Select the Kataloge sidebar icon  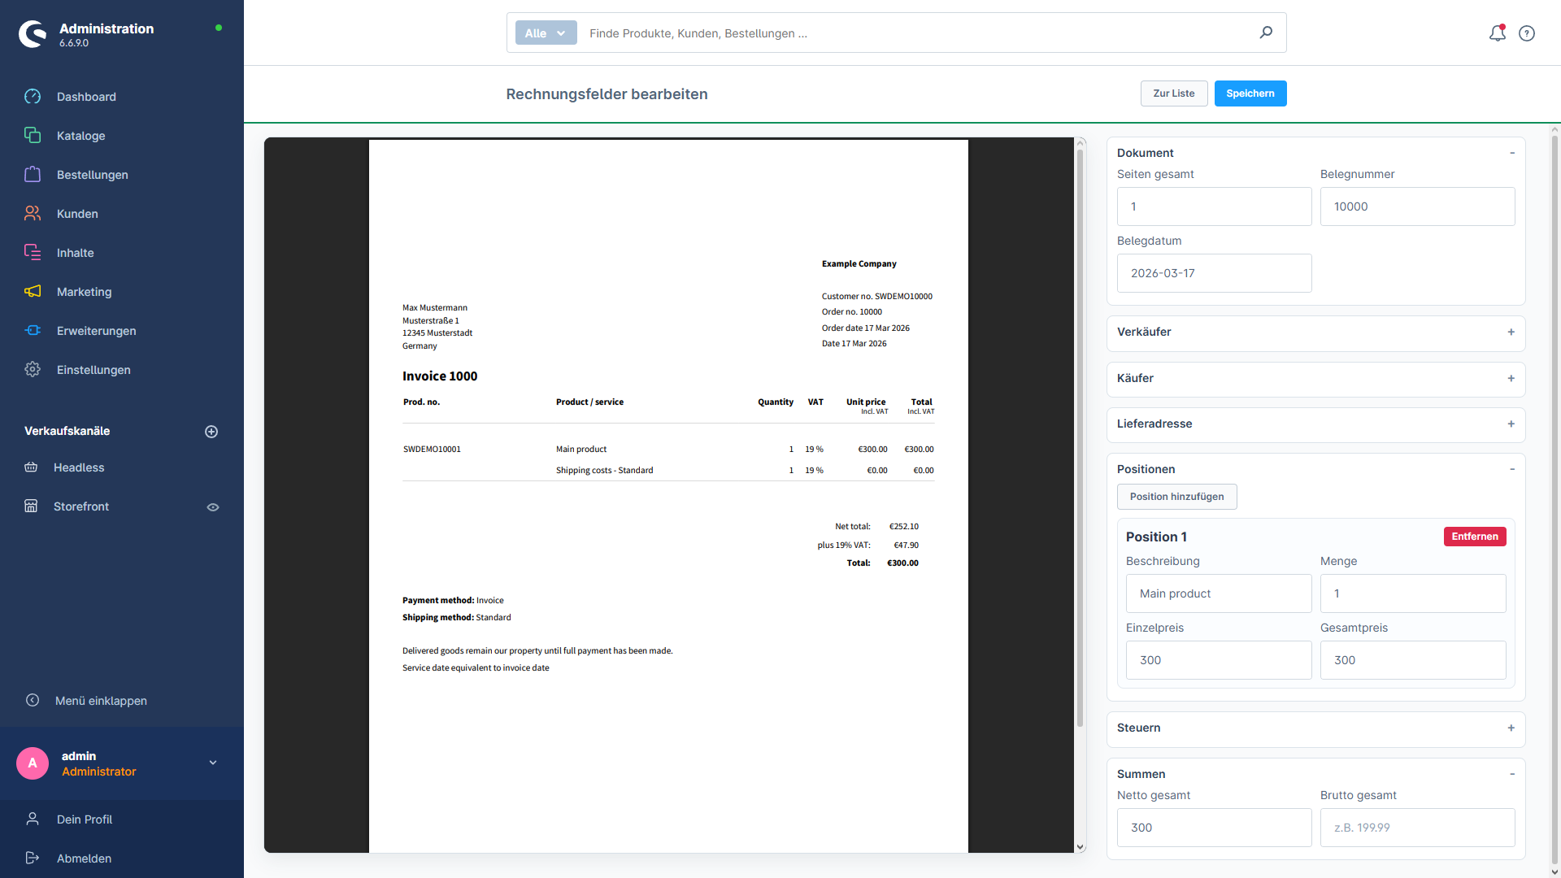pos(33,135)
